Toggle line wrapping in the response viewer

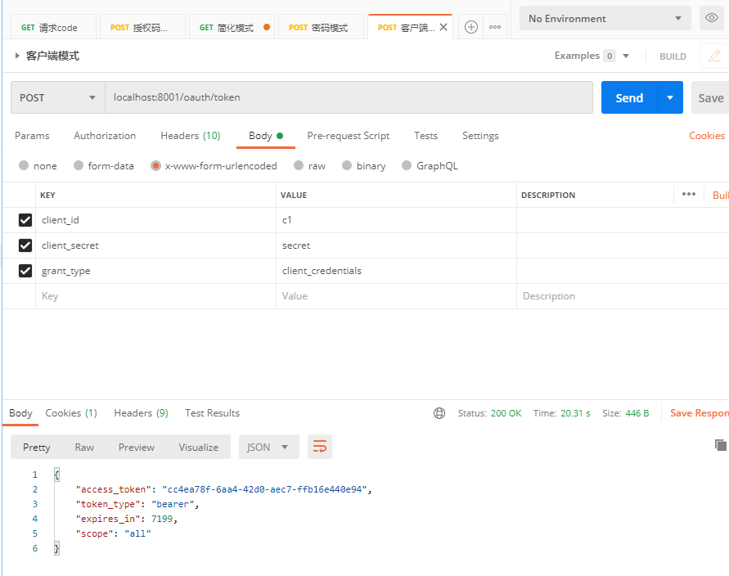tap(319, 447)
